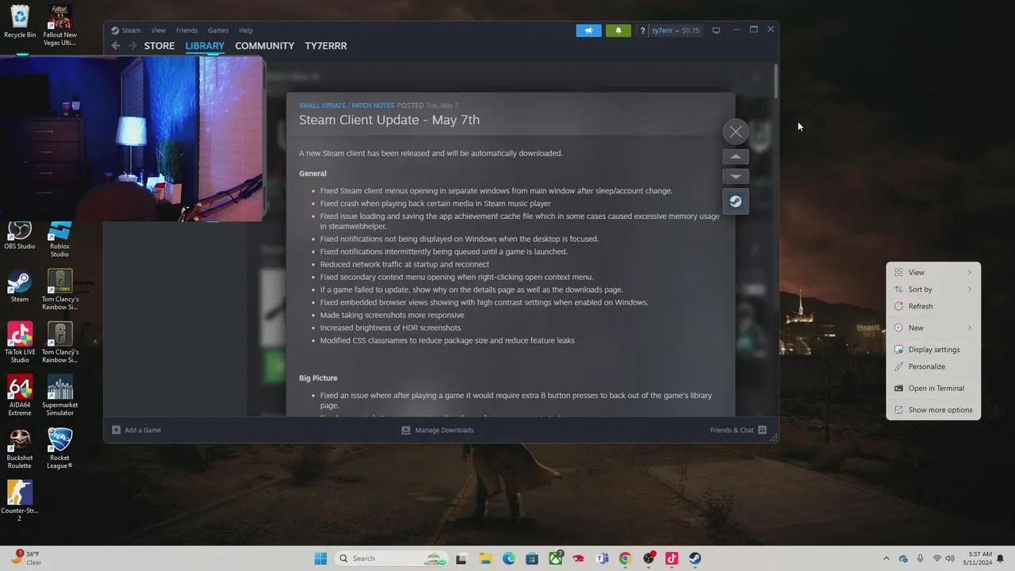The image size is (1015, 571).
Task: Go to the previous update with the up arrow
Action: pos(736,157)
